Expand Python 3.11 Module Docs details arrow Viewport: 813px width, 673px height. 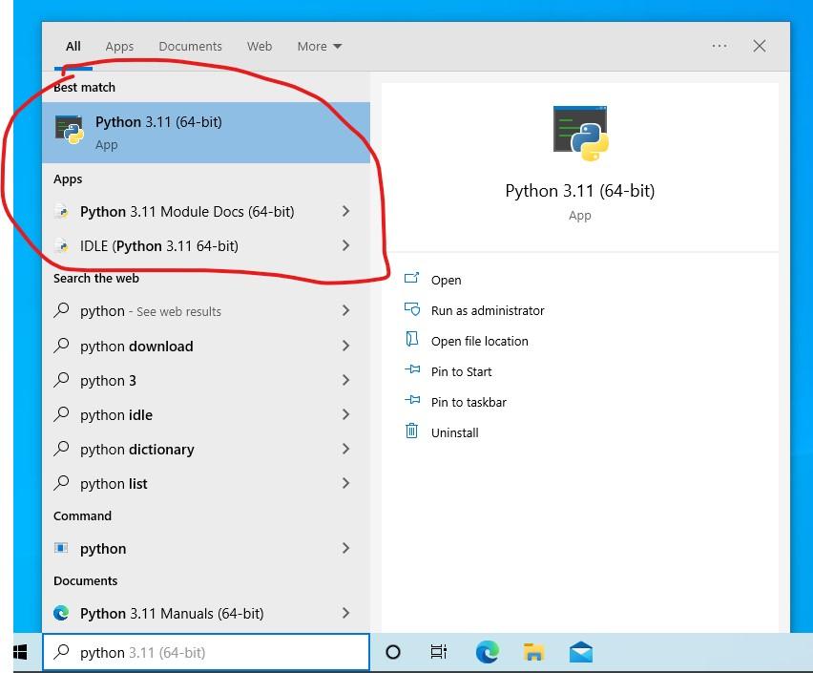point(345,211)
